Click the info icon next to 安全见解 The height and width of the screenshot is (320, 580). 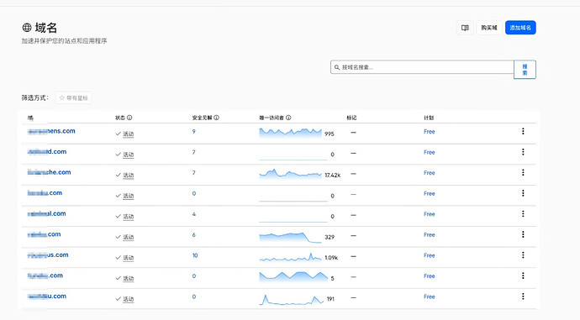point(216,118)
